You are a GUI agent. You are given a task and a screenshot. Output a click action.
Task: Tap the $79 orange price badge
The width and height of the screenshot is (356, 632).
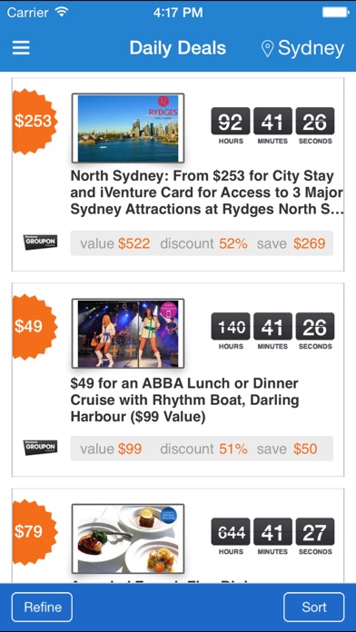click(x=35, y=531)
